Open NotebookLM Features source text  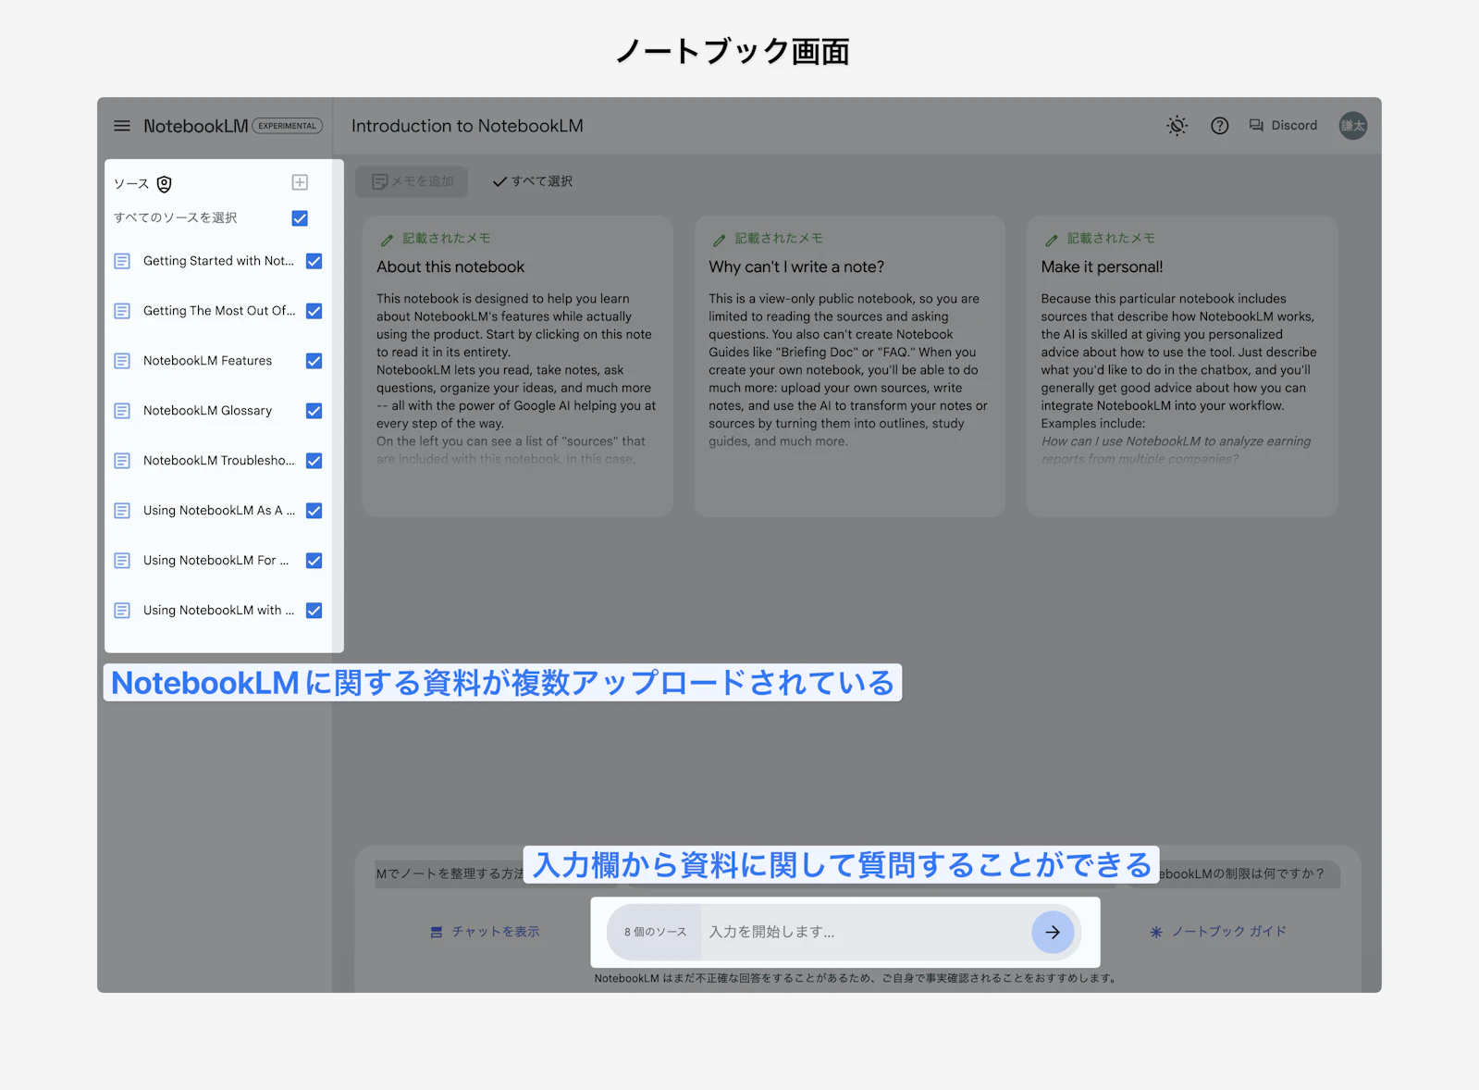(208, 361)
